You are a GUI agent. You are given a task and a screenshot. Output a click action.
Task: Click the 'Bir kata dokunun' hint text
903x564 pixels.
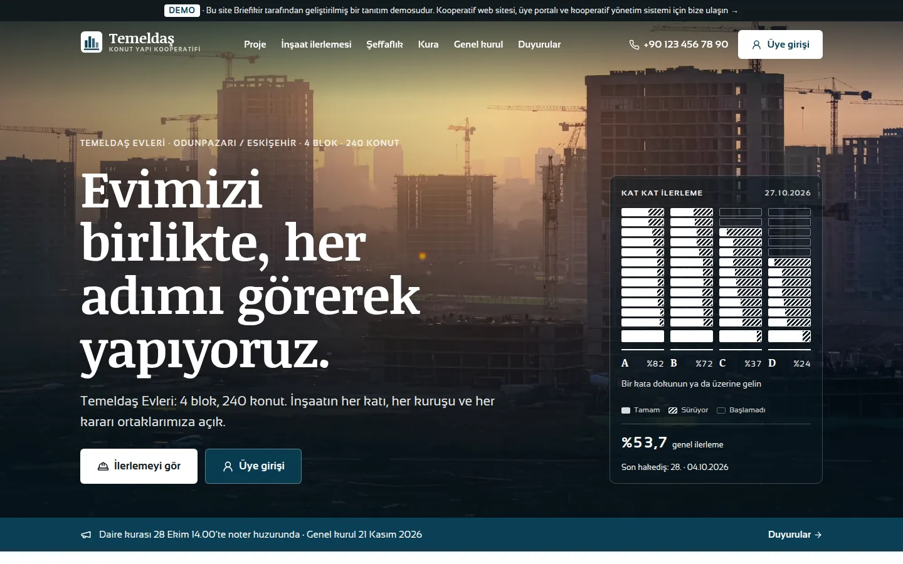tap(691, 384)
